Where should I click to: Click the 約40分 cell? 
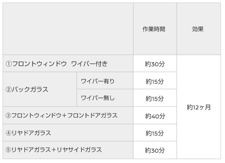pyautogui.click(x=155, y=116)
